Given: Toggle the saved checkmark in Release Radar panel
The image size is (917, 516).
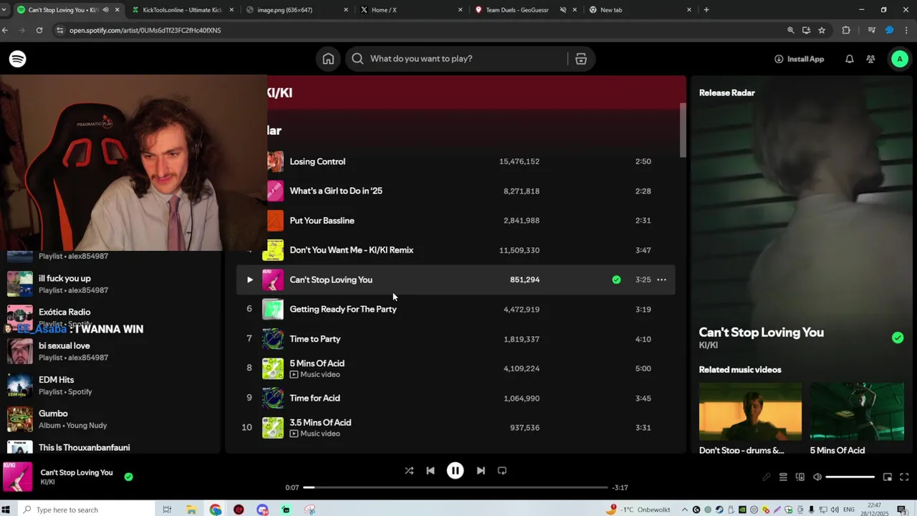Looking at the screenshot, I should click(898, 338).
